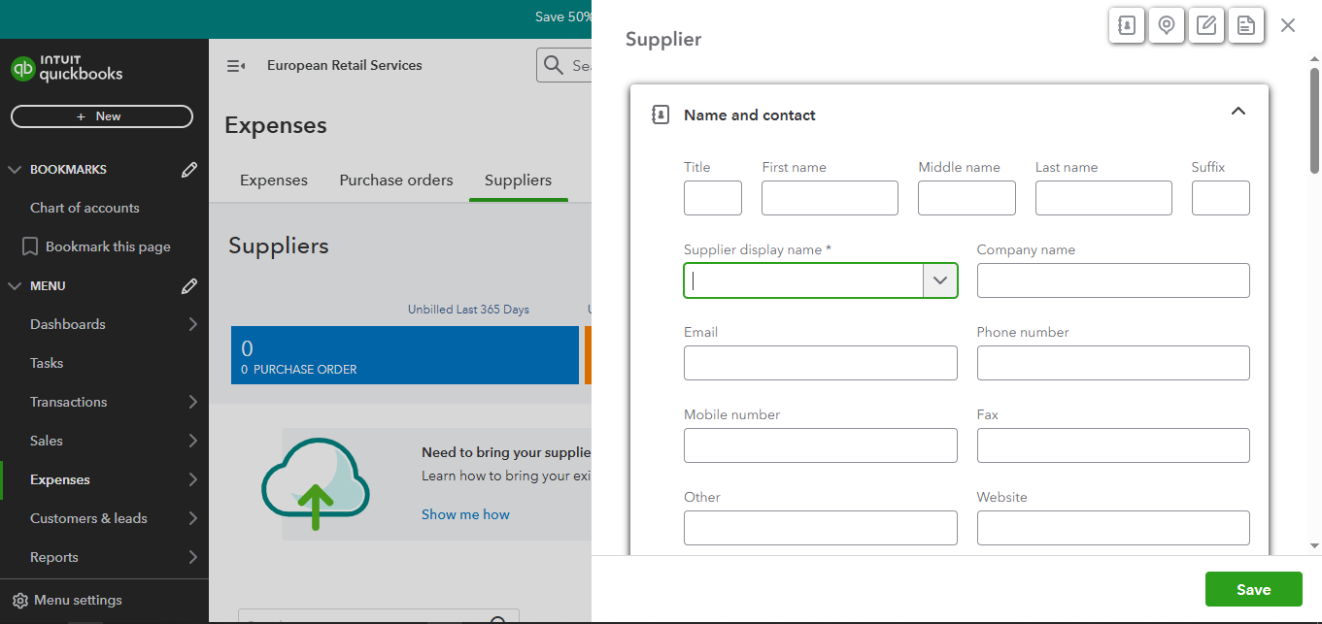This screenshot has height=624, width=1322.
Task: Open Dashboards menu item
Action: coord(68,324)
